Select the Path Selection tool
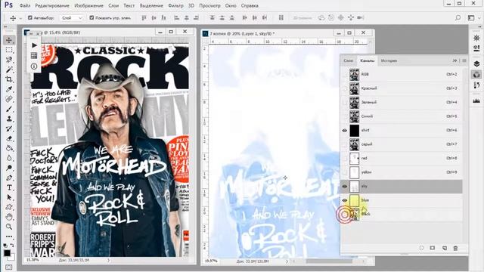The height and width of the screenshot is (272, 484). coord(9,197)
